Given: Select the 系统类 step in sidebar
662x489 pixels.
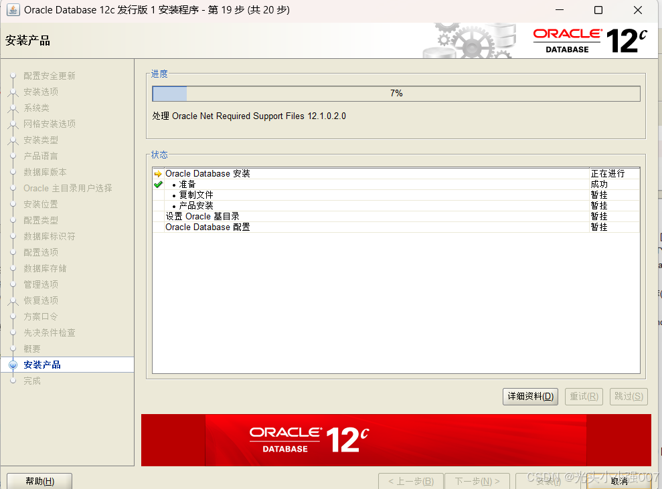Looking at the screenshot, I should 36,108.
